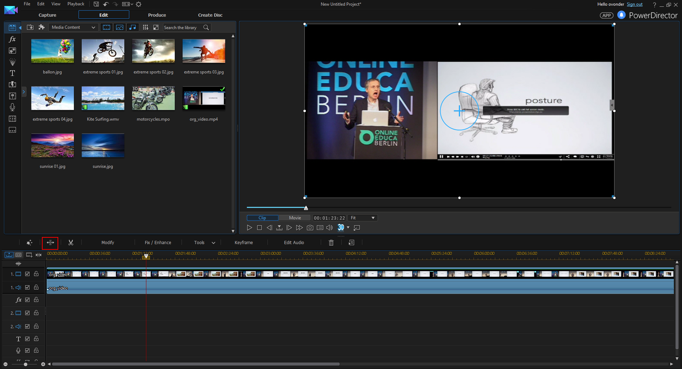682x369 pixels.
Task: Open the Subtitle Room
Action: 12,130
